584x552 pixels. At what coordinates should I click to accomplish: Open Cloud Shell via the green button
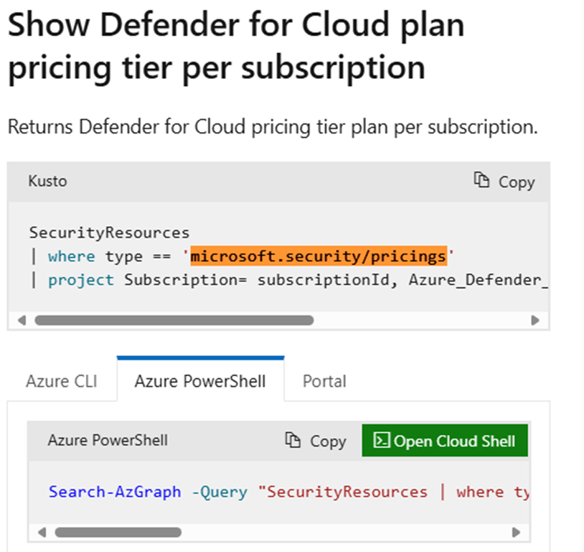[445, 441]
